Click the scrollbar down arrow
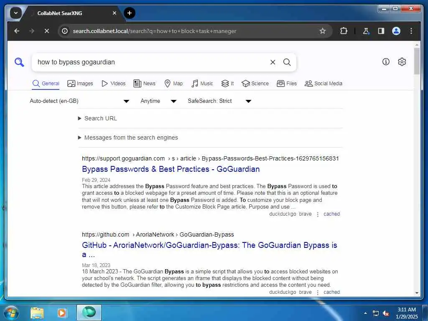Image resolution: width=428 pixels, height=321 pixels. point(417,293)
